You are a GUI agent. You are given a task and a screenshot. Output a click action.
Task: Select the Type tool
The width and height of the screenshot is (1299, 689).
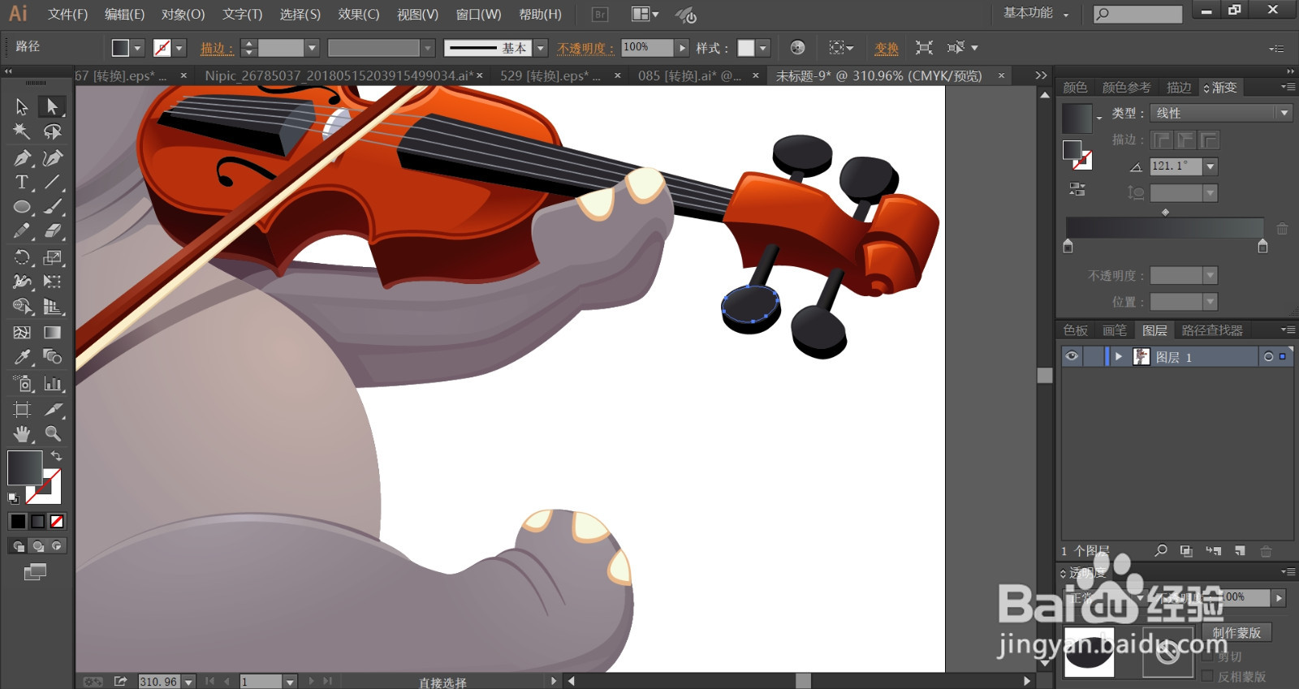22,182
